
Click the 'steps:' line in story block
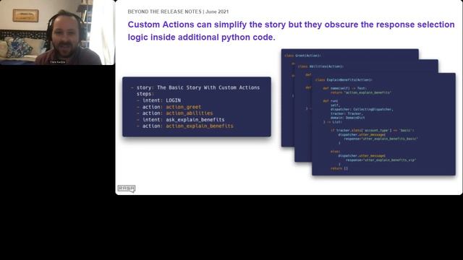coord(145,94)
